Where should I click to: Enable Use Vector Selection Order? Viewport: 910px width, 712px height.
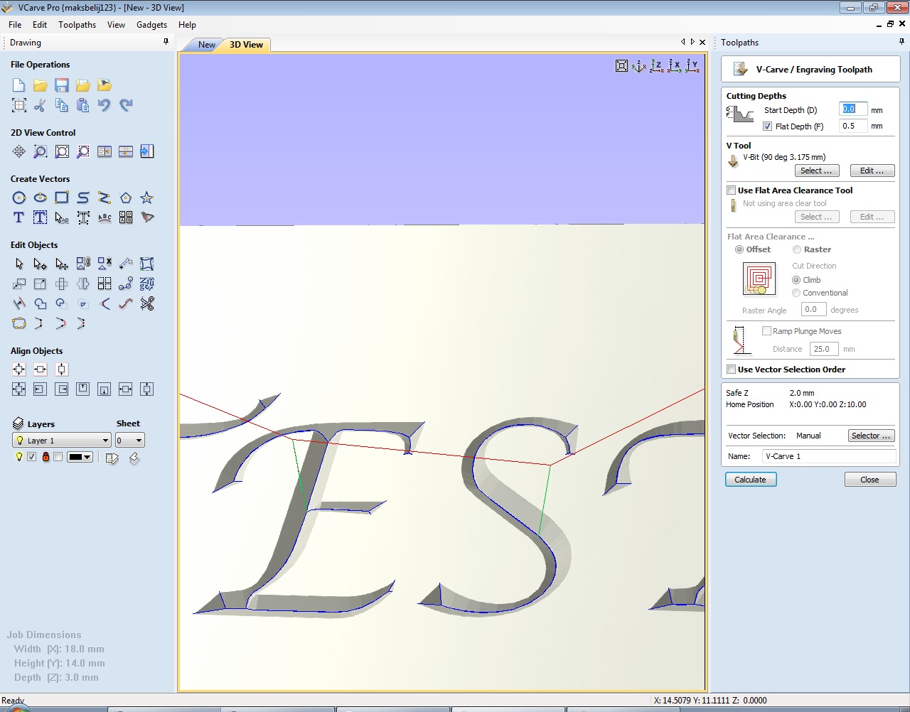click(731, 370)
